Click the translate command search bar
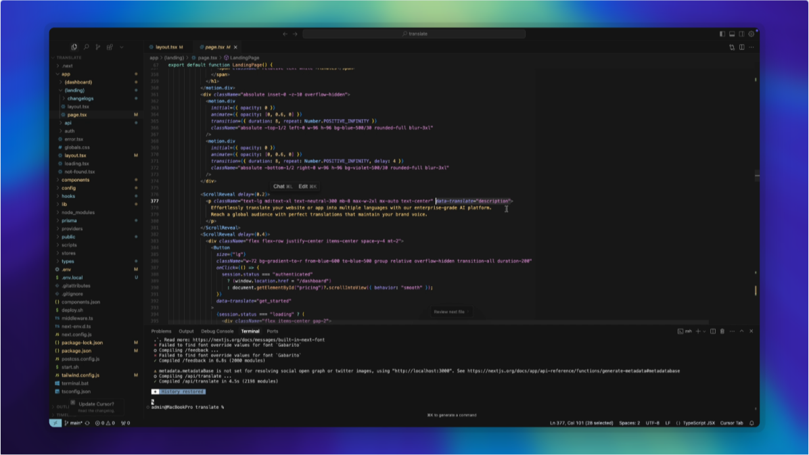Image resolution: width=809 pixels, height=455 pixels. 414,34
